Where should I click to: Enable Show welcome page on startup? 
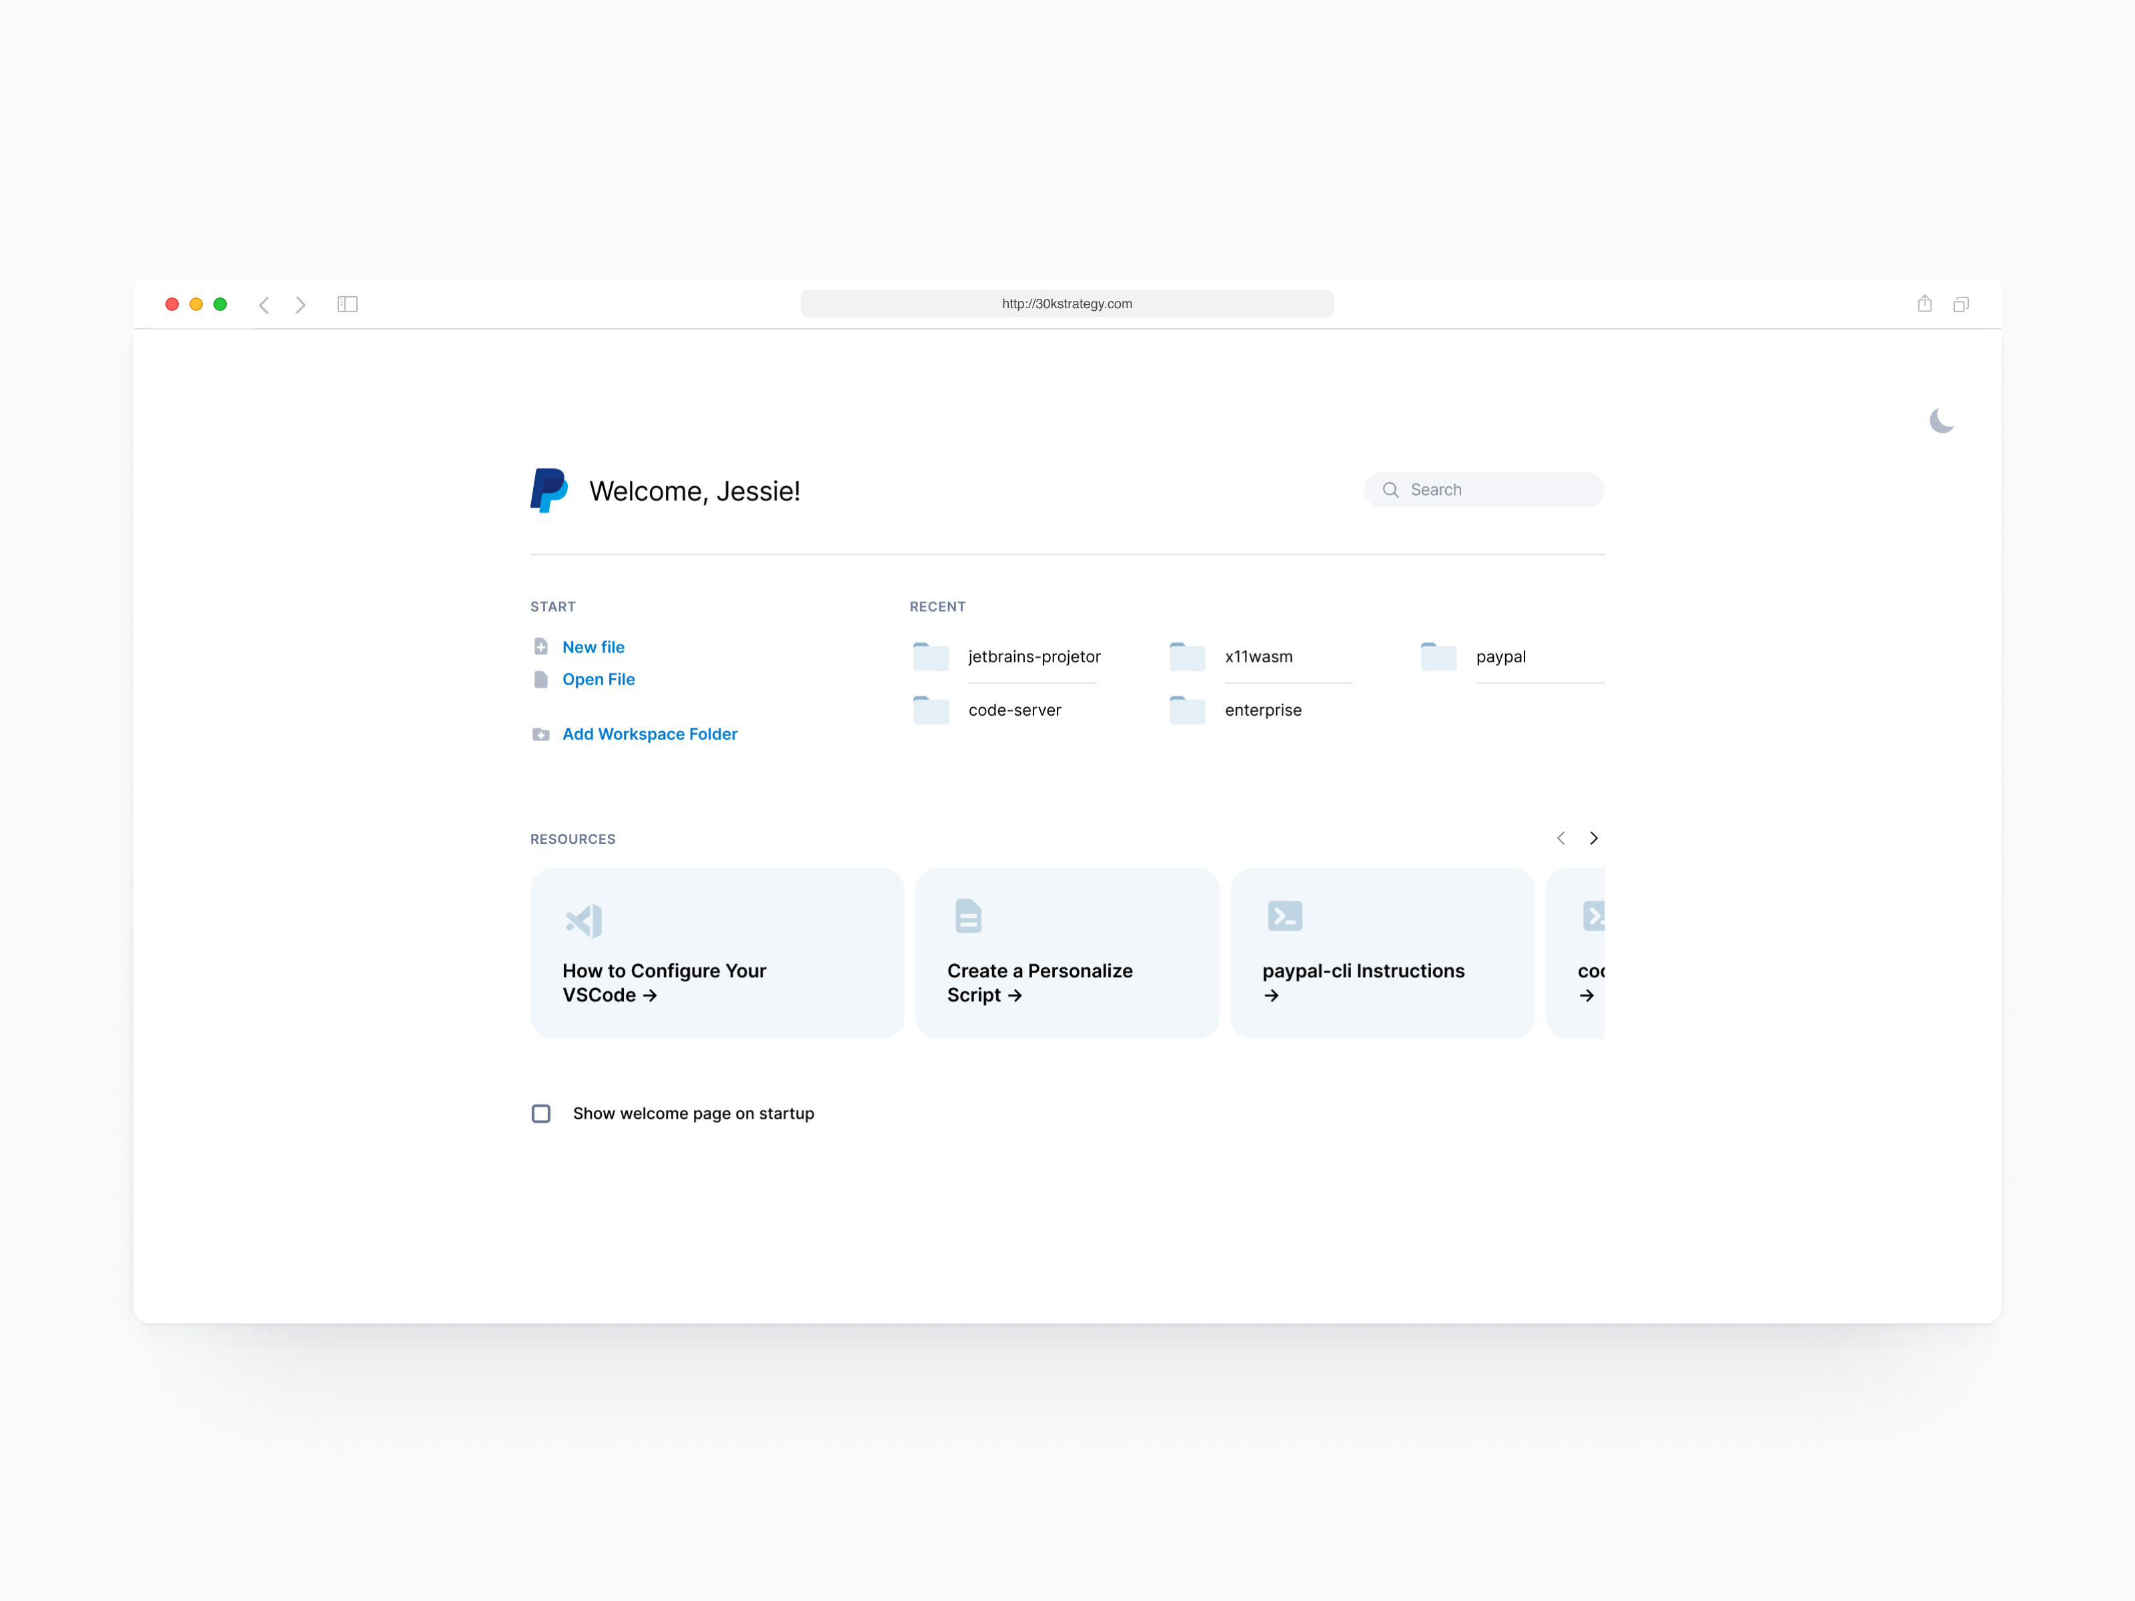click(x=540, y=1113)
